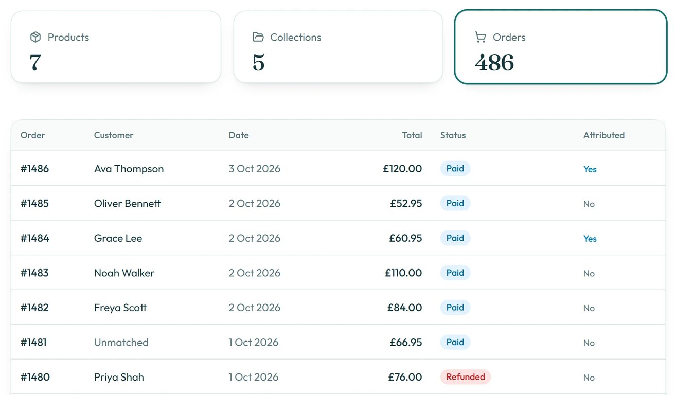Click the Total column header
The image size is (676, 395).
click(412, 135)
